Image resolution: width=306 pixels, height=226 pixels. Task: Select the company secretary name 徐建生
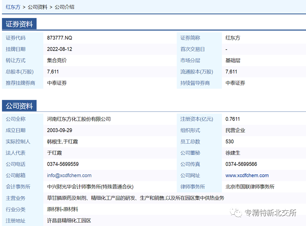[x=233, y=153]
